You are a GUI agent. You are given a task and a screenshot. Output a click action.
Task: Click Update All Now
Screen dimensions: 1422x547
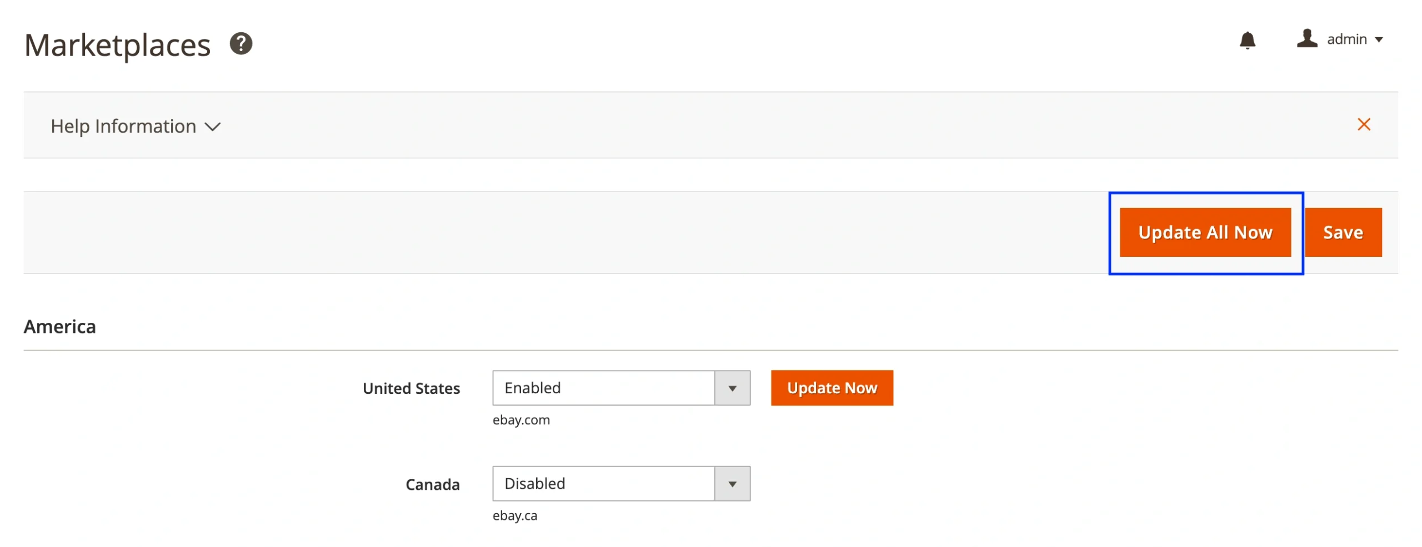(1205, 232)
